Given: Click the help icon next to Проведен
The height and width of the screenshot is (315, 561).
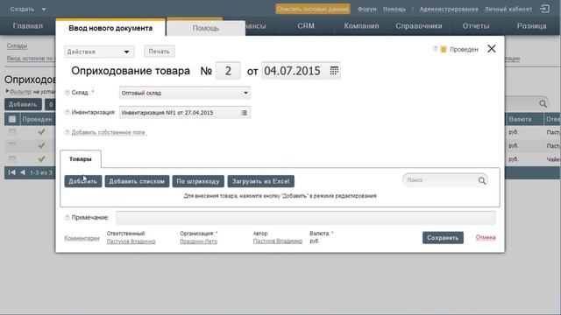Looking at the screenshot, I should tap(435, 49).
